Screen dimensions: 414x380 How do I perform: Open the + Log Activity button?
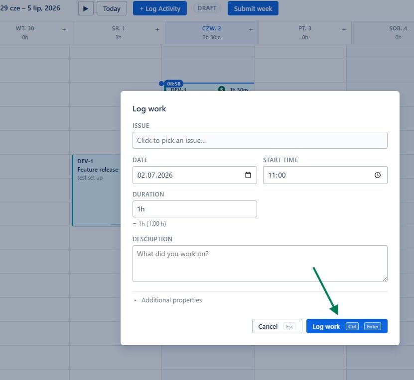[x=160, y=8]
